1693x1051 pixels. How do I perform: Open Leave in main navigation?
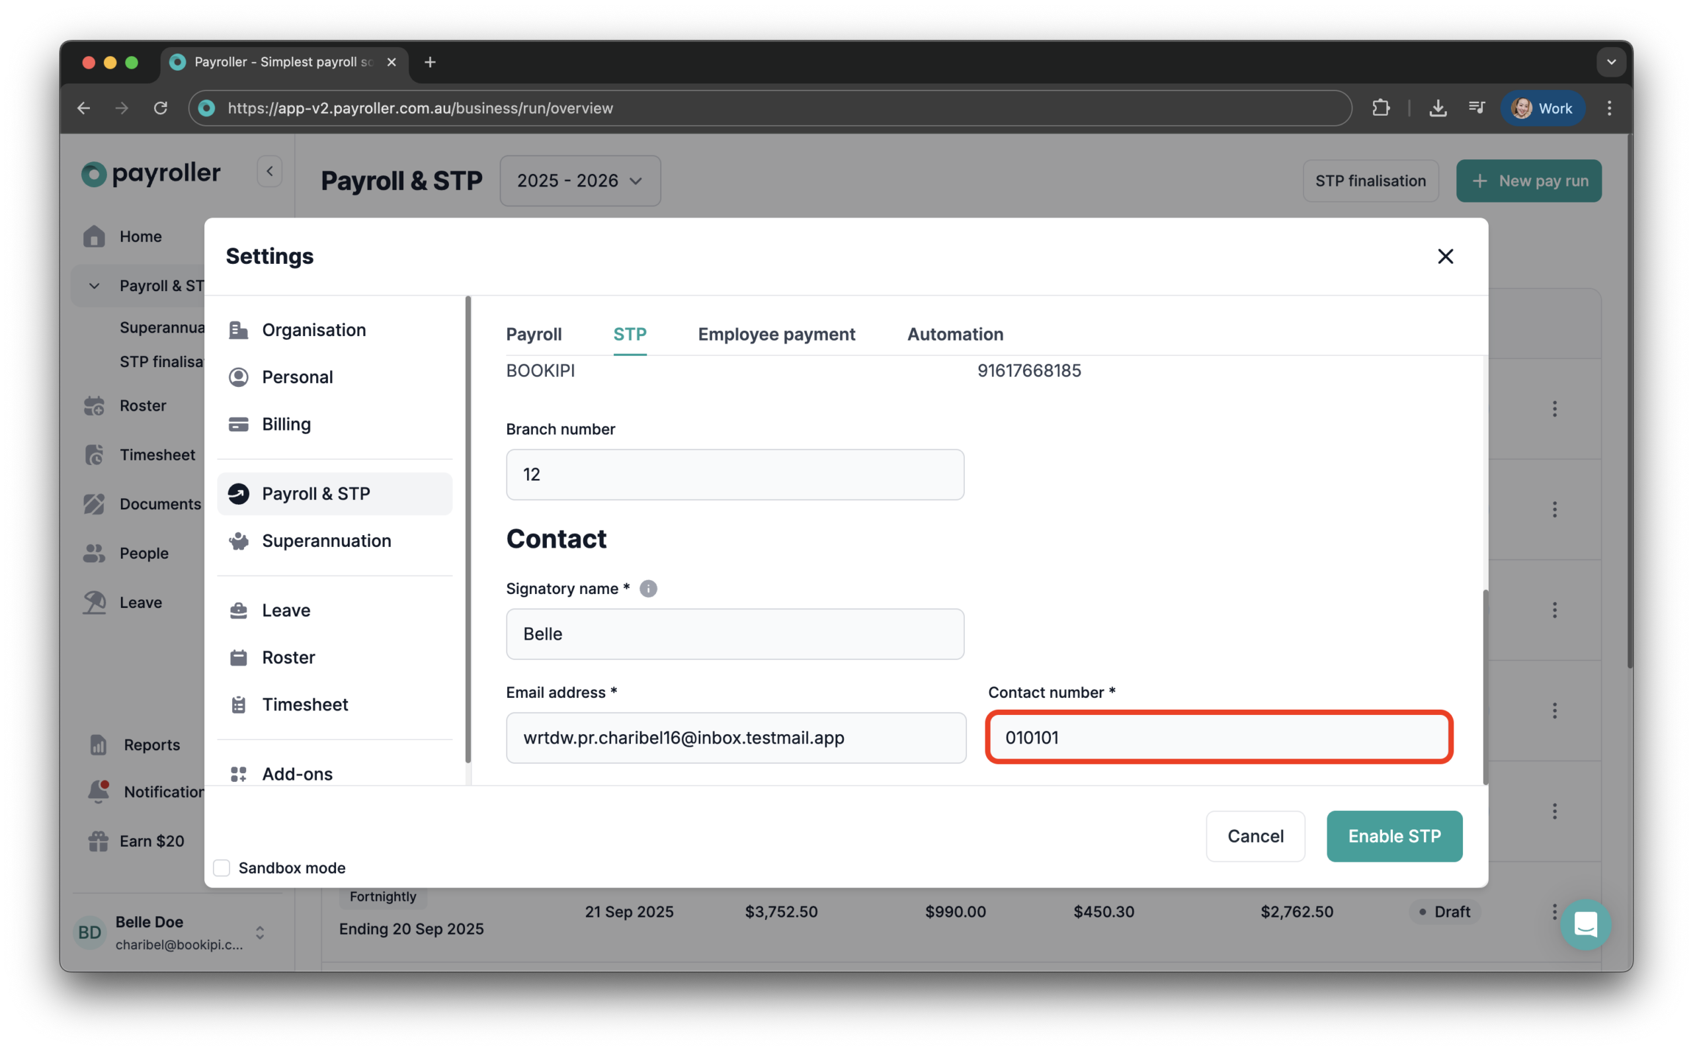[140, 603]
